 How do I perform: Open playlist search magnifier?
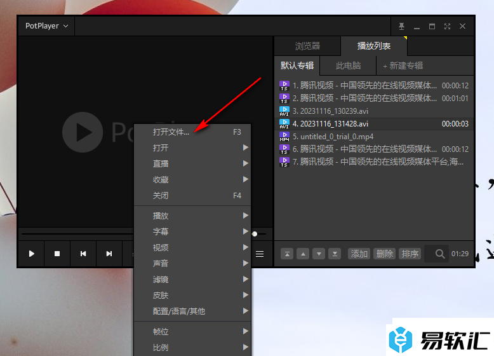pos(440,254)
